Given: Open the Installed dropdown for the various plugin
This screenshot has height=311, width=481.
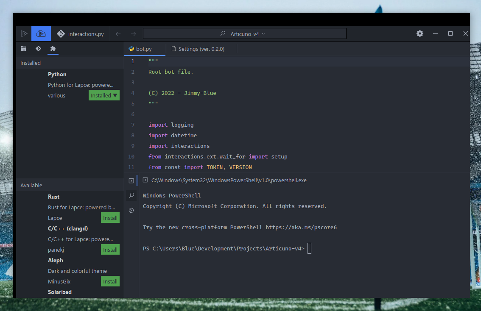Looking at the screenshot, I should pyautogui.click(x=104, y=95).
